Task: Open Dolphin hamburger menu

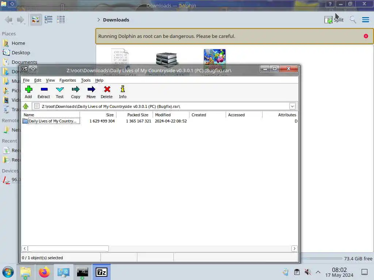Action: click(x=365, y=20)
